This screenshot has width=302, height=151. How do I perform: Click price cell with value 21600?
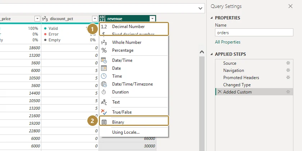pyautogui.click(x=20, y=115)
